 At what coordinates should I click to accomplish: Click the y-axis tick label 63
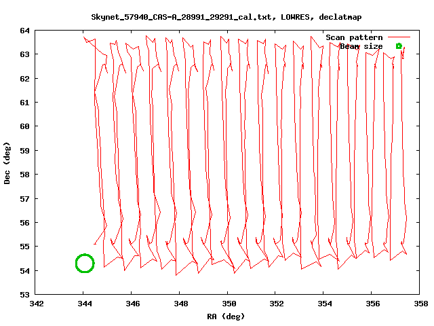[24, 54]
